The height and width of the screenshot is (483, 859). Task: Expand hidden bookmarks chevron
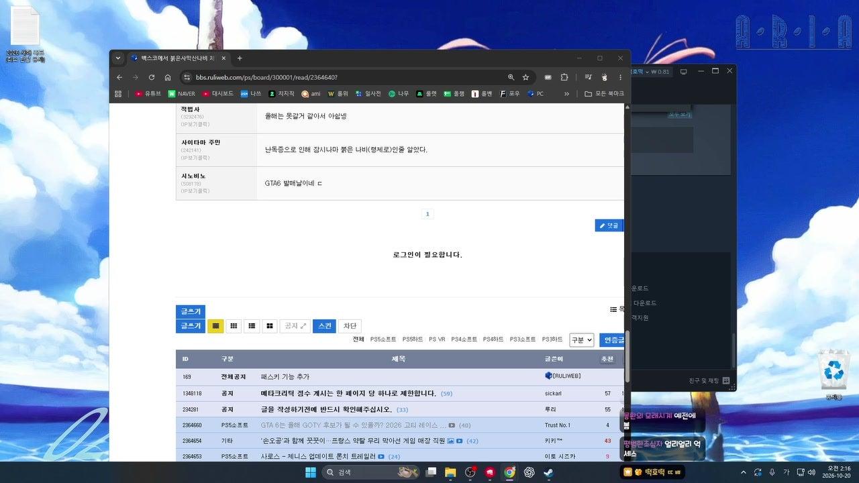(x=567, y=94)
